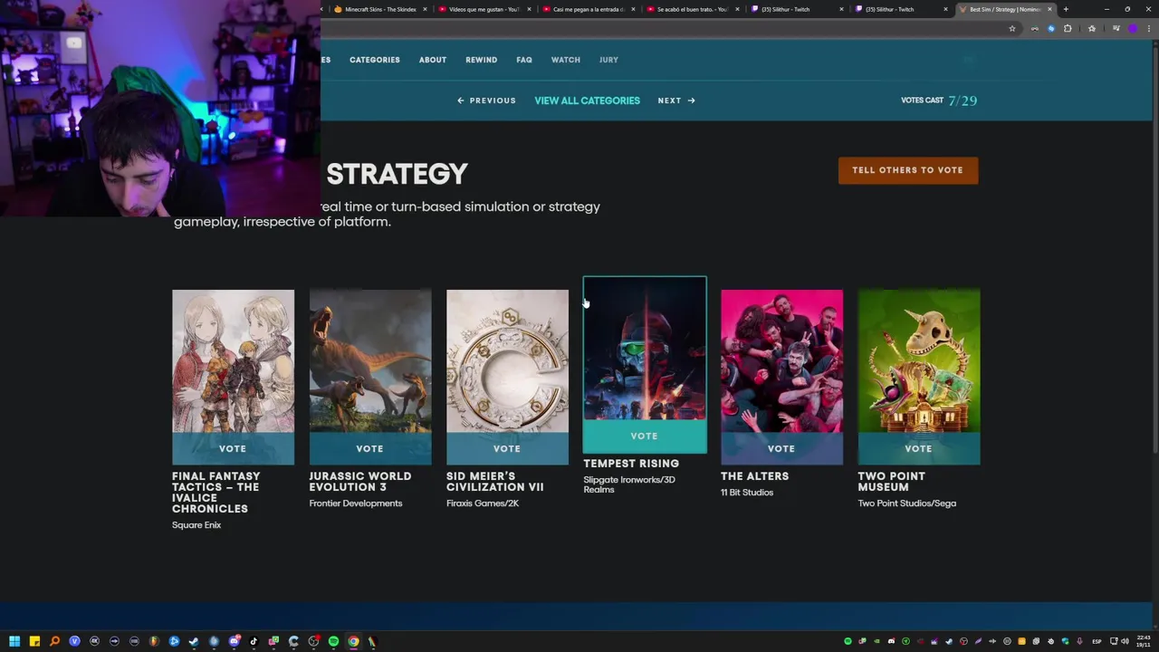Screen dimensions: 1159x652
Task: Open the purple V app on taskbar
Action: click(74, 641)
